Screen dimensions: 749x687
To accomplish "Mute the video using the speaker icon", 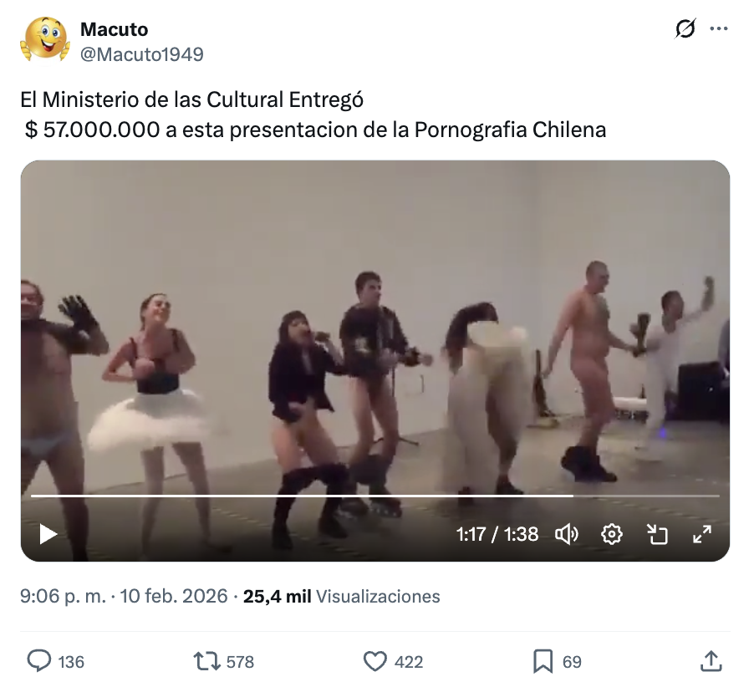I will click(567, 534).
